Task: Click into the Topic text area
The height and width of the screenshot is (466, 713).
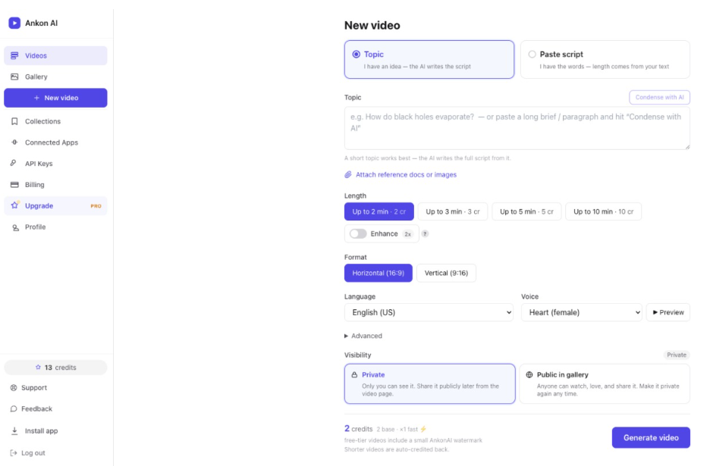Action: tap(517, 128)
